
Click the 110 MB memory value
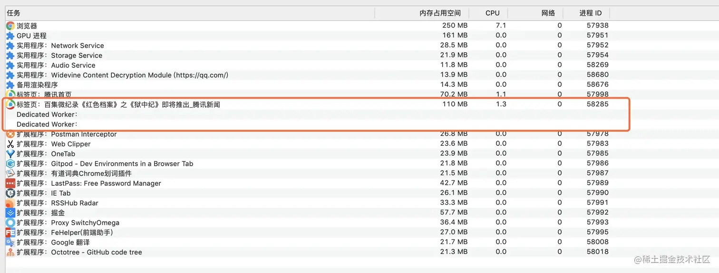455,104
